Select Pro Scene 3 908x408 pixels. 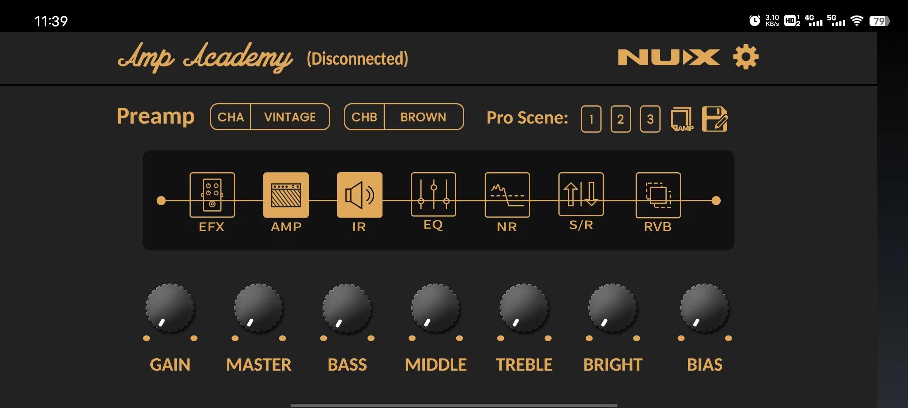tap(650, 119)
